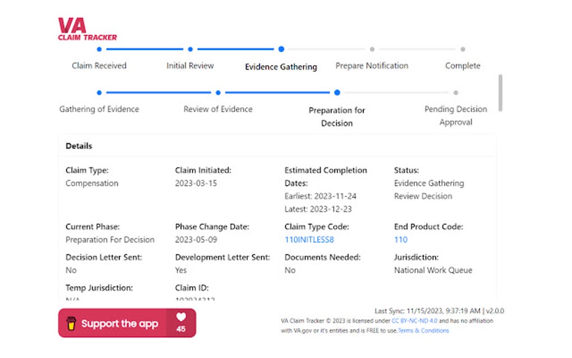572x358 pixels.
Task: Switch to the Evidence Gathering tab label
Action: 280,66
